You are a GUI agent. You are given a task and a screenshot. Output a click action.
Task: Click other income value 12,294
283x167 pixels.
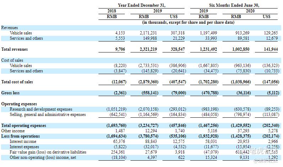pos(151,131)
